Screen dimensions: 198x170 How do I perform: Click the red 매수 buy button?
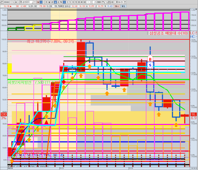(x=117, y=6)
